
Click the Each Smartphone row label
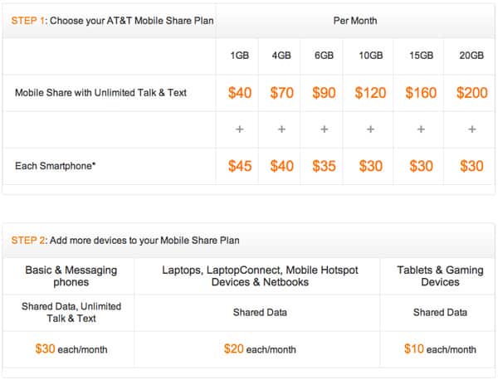coord(56,166)
